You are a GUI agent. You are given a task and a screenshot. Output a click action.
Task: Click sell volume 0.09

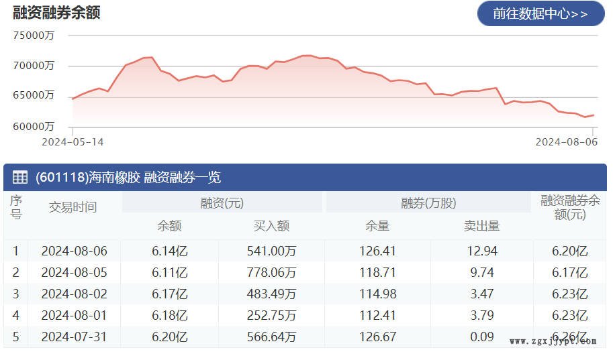[482, 337]
